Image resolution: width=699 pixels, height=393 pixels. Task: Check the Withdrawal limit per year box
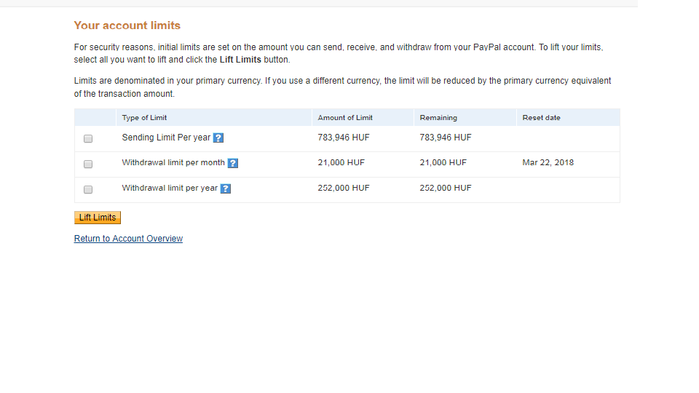88,190
